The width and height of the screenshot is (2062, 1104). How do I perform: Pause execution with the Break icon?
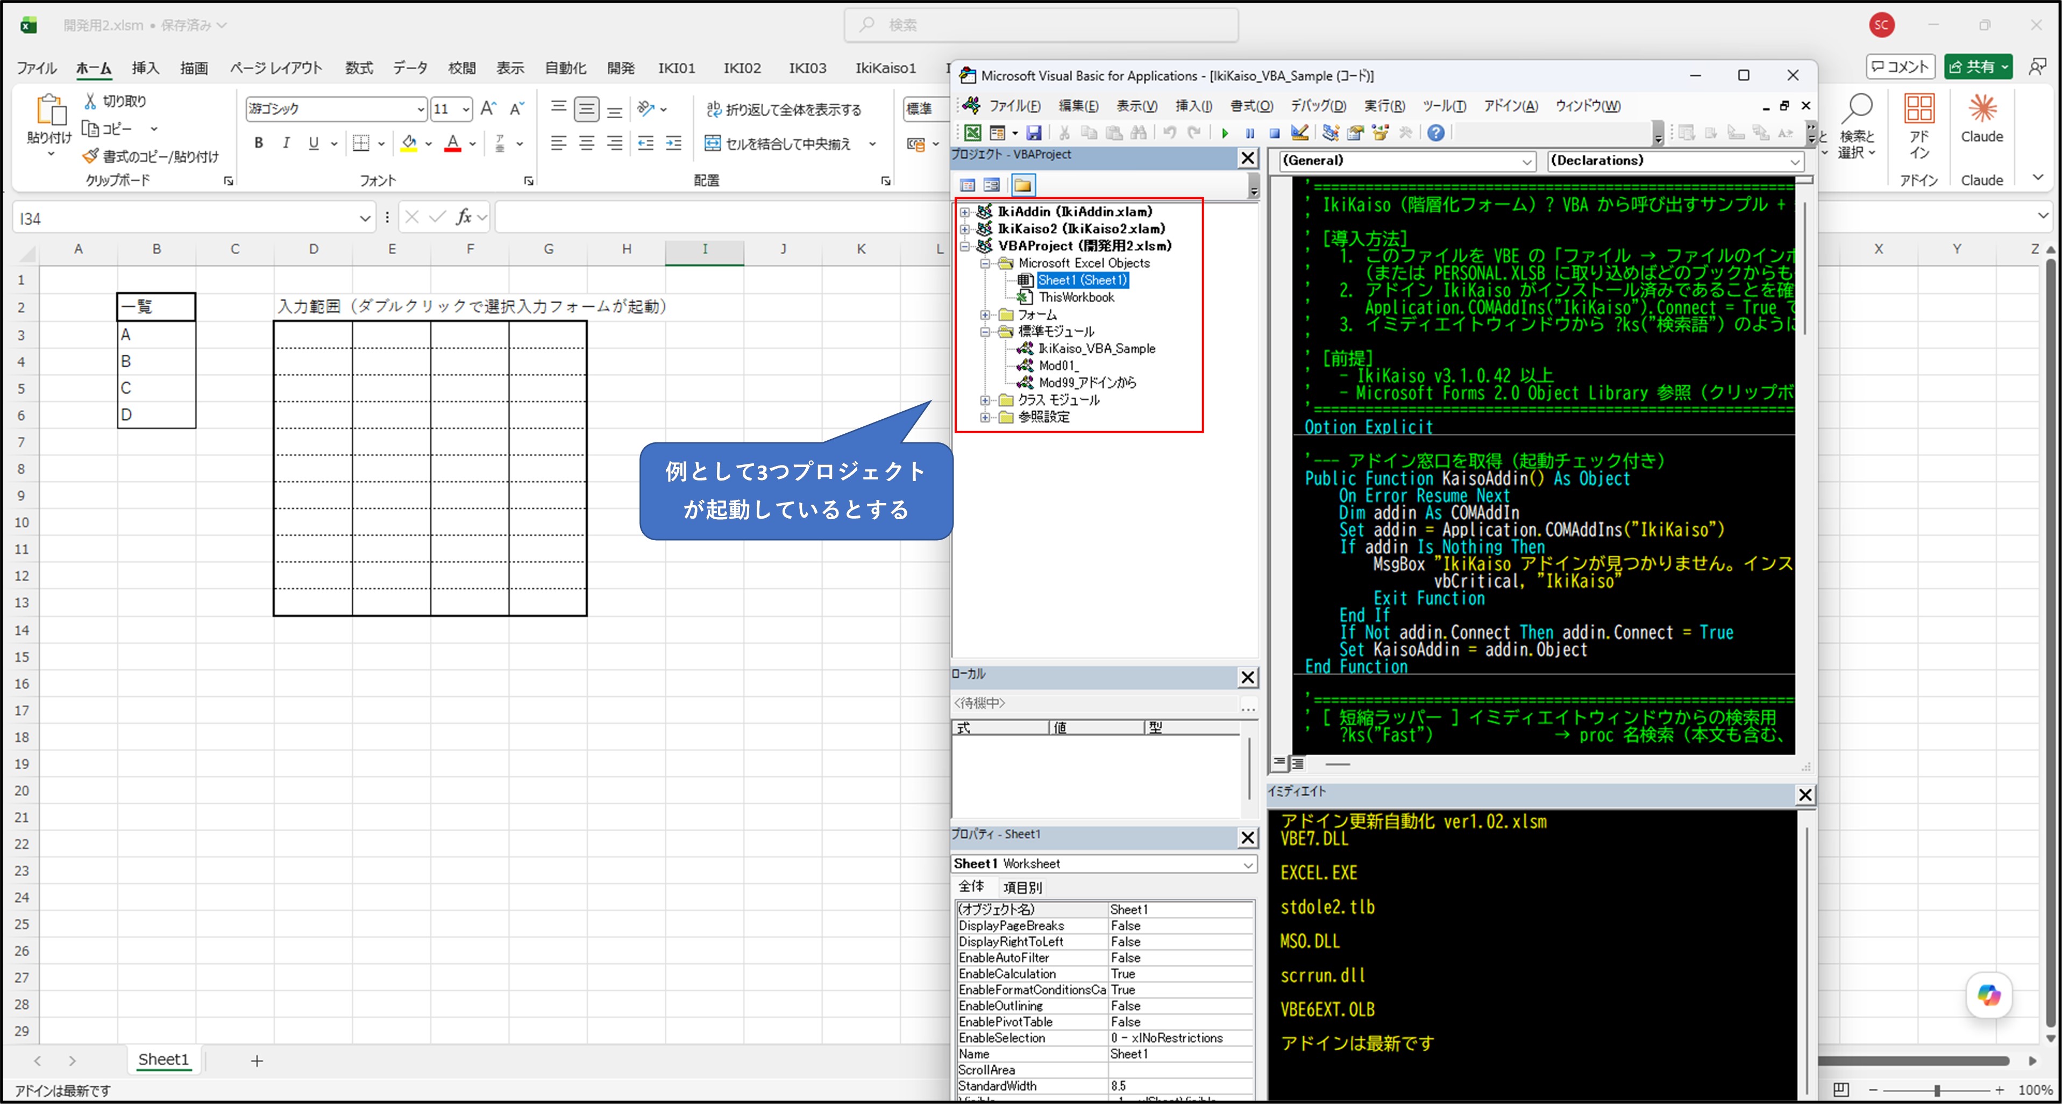1249,133
